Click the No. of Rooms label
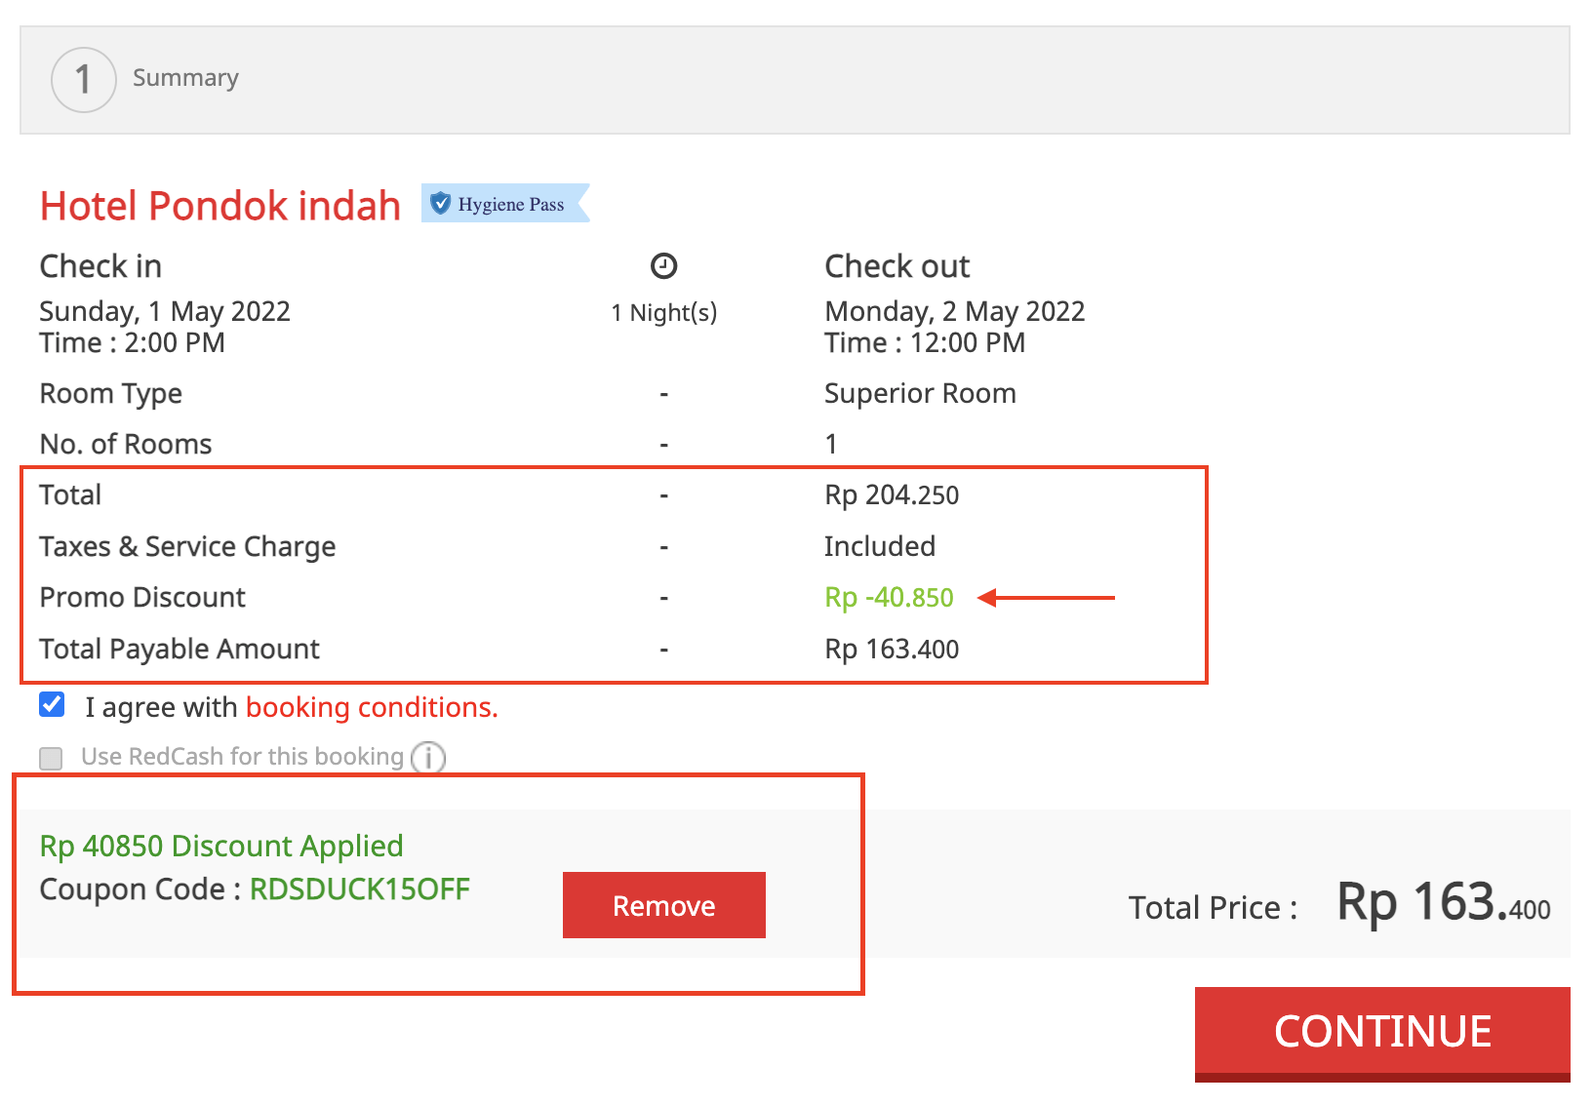Image resolution: width=1594 pixels, height=1106 pixels. 126,444
